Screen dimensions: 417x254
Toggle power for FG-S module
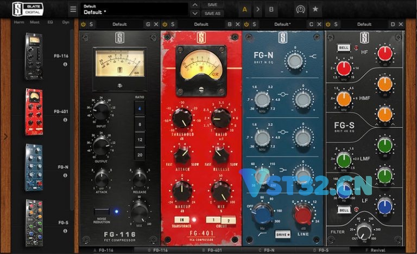point(328,24)
